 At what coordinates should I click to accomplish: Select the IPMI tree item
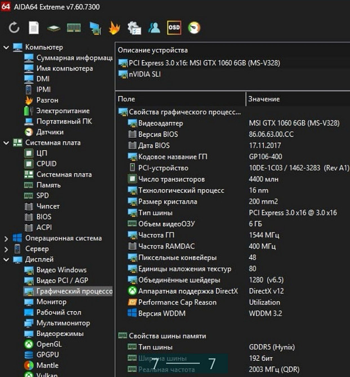click(x=38, y=89)
